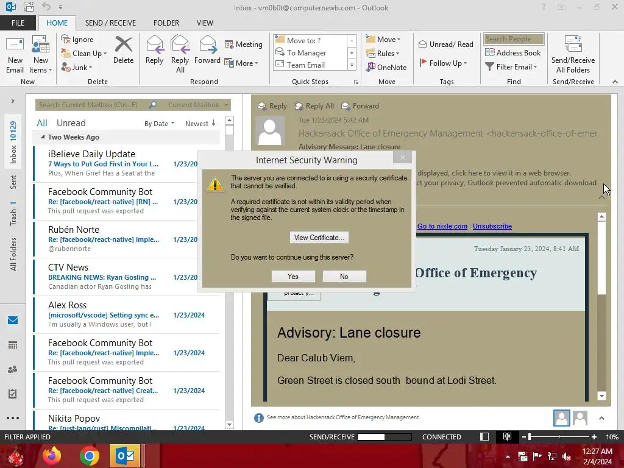Collapse the Two Weeks Ago group
The width and height of the screenshot is (624, 468).
[x=43, y=137]
